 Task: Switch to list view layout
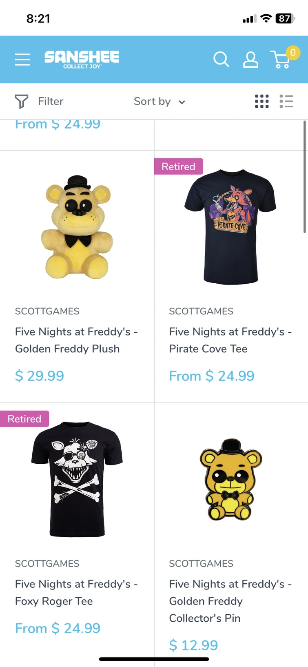click(x=286, y=101)
